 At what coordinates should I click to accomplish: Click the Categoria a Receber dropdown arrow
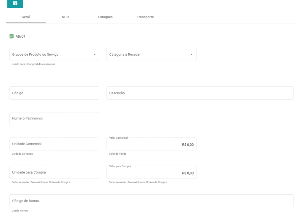(191, 54)
